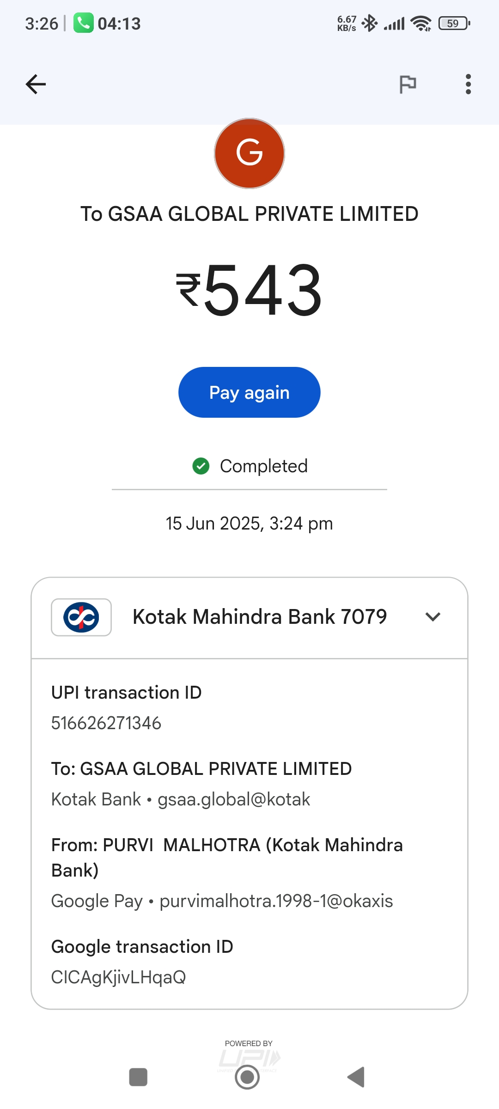Image resolution: width=499 pixels, height=1109 pixels.
Task: Tap the Android back triangle button
Action: click(356, 1077)
